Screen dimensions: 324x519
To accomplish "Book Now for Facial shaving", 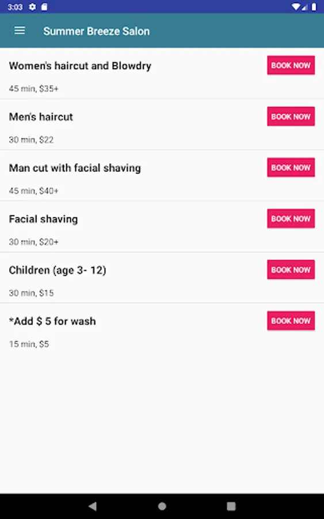I will coord(291,219).
